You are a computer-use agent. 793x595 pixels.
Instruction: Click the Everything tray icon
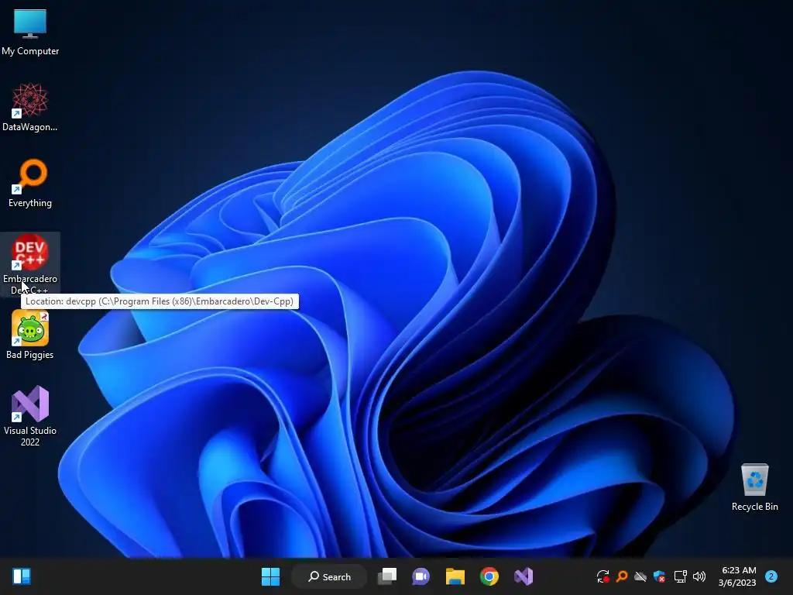pos(622,576)
